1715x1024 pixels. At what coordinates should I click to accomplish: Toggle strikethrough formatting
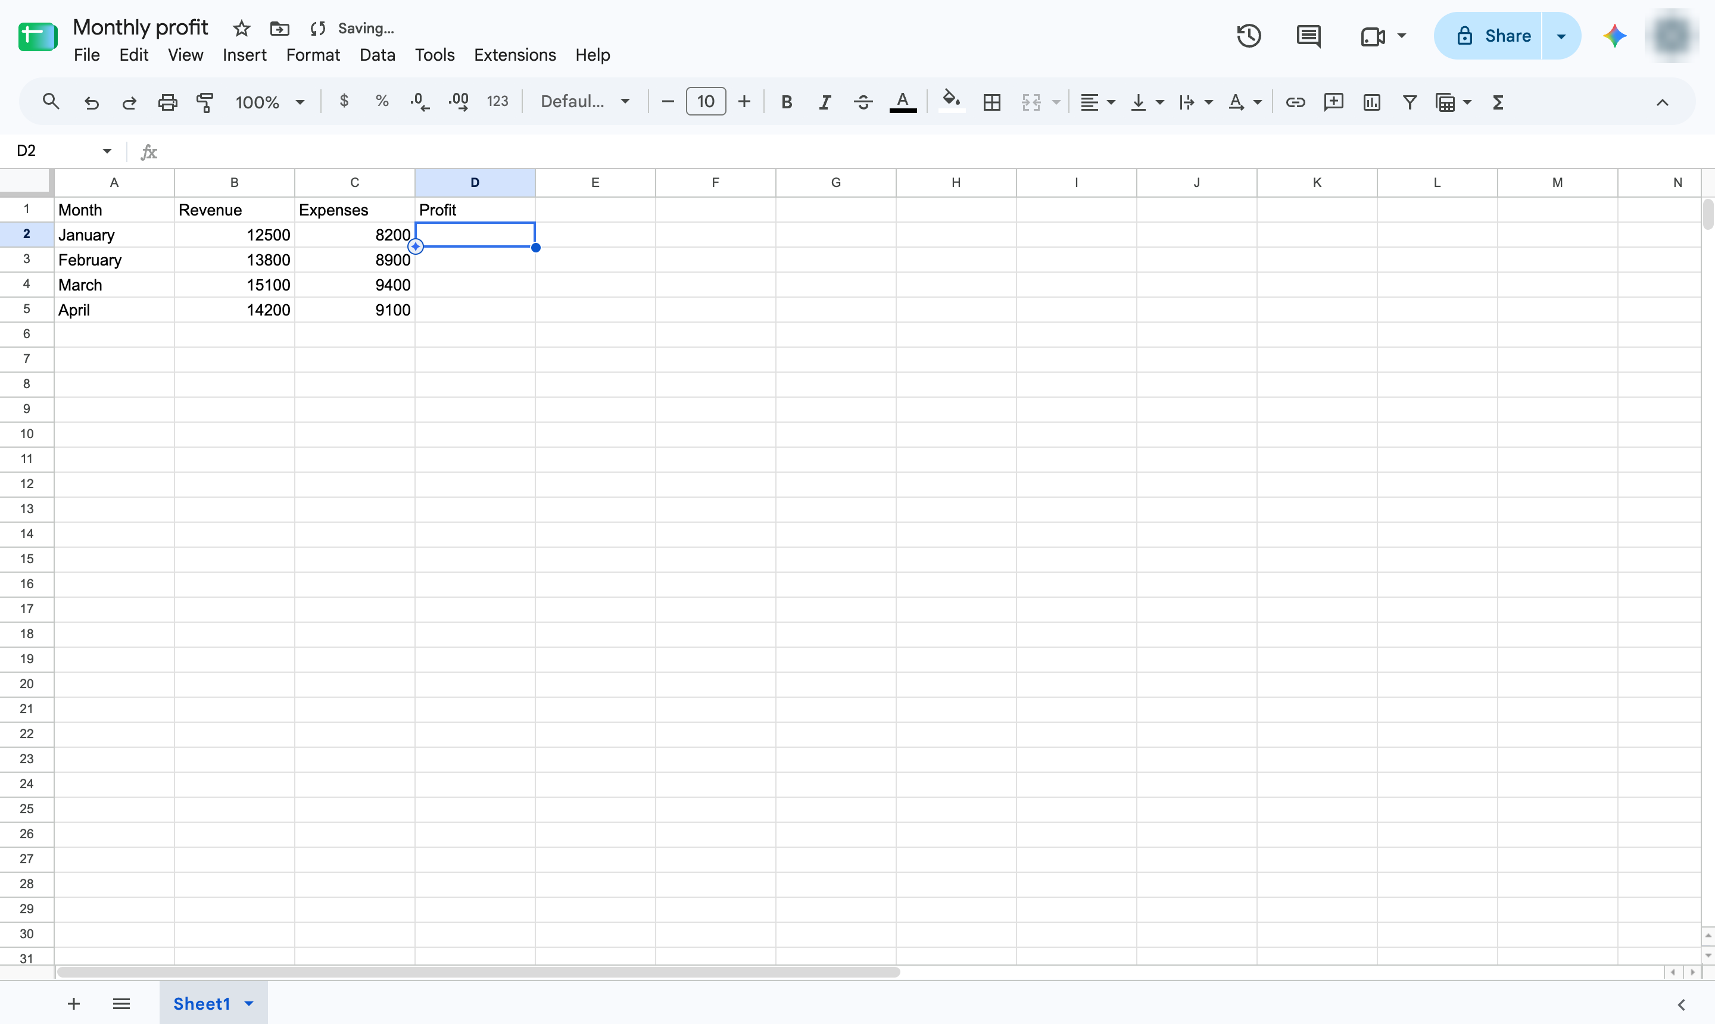[x=863, y=102]
